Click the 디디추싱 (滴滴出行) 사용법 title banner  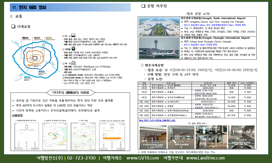click(71, 93)
